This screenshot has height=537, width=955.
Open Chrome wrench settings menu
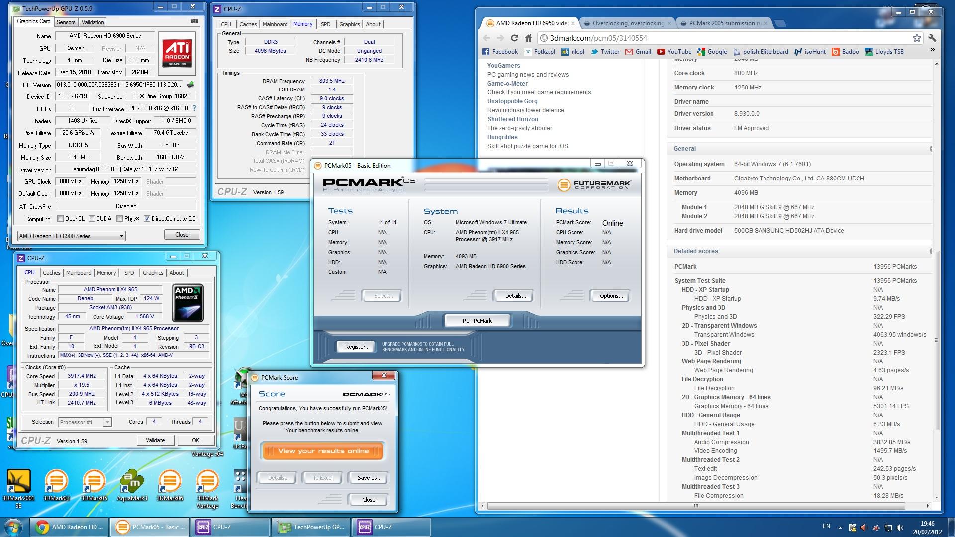tap(932, 38)
